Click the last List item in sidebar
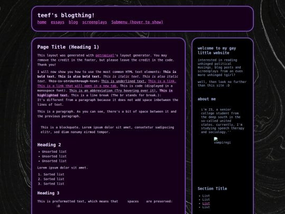The image size is (285, 214). click(206, 207)
